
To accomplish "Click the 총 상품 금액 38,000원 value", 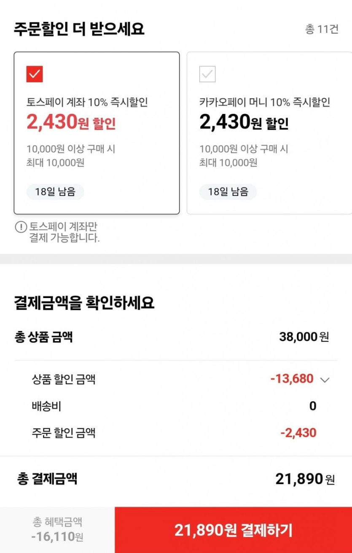I will point(304,337).
